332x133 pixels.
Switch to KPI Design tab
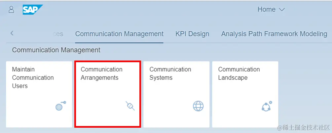click(x=192, y=34)
